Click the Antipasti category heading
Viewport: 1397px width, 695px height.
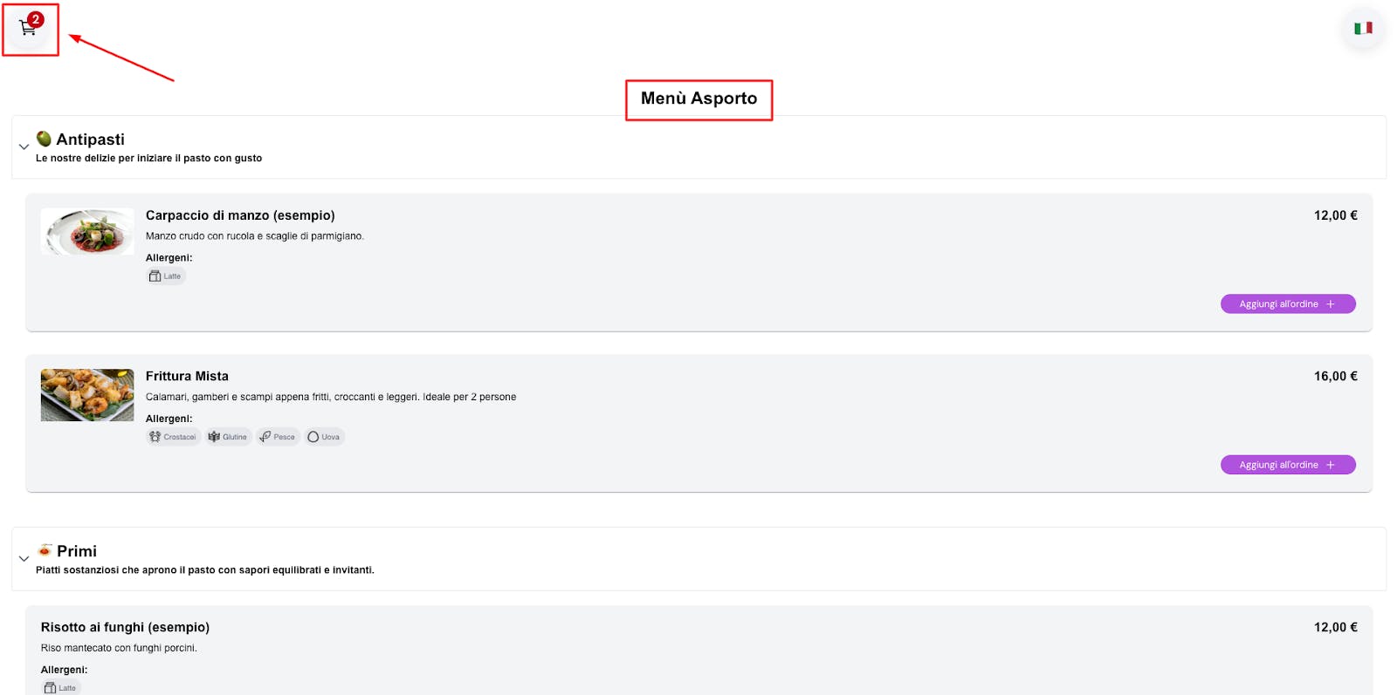click(x=90, y=140)
